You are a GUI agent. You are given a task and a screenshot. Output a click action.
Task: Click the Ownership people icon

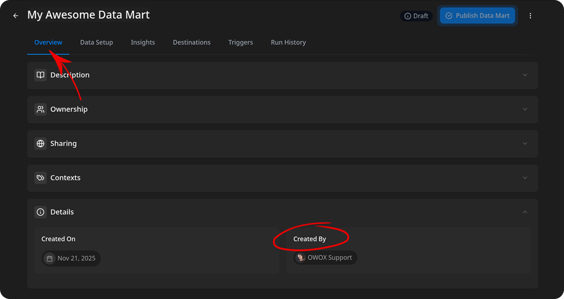coord(40,109)
